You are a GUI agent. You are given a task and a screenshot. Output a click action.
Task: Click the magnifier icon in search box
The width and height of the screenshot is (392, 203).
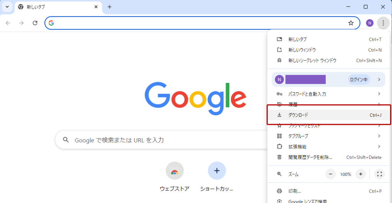[66, 140]
